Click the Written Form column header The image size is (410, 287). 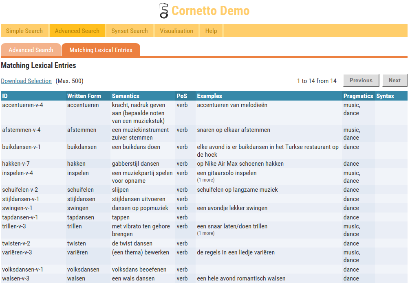click(x=84, y=96)
